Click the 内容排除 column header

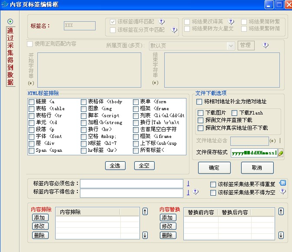pyautogui.click(x=88, y=212)
